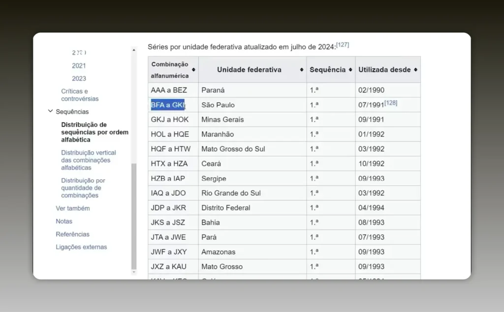Click the GKJ a HOK cell

tap(173, 120)
